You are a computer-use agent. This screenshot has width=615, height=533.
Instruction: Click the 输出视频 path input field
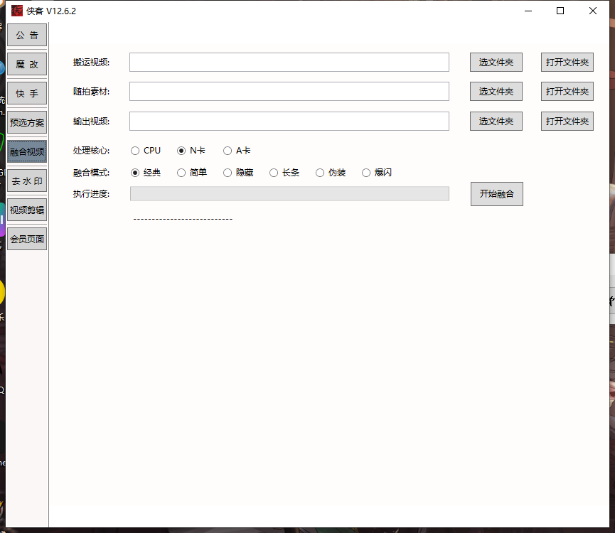pos(289,122)
